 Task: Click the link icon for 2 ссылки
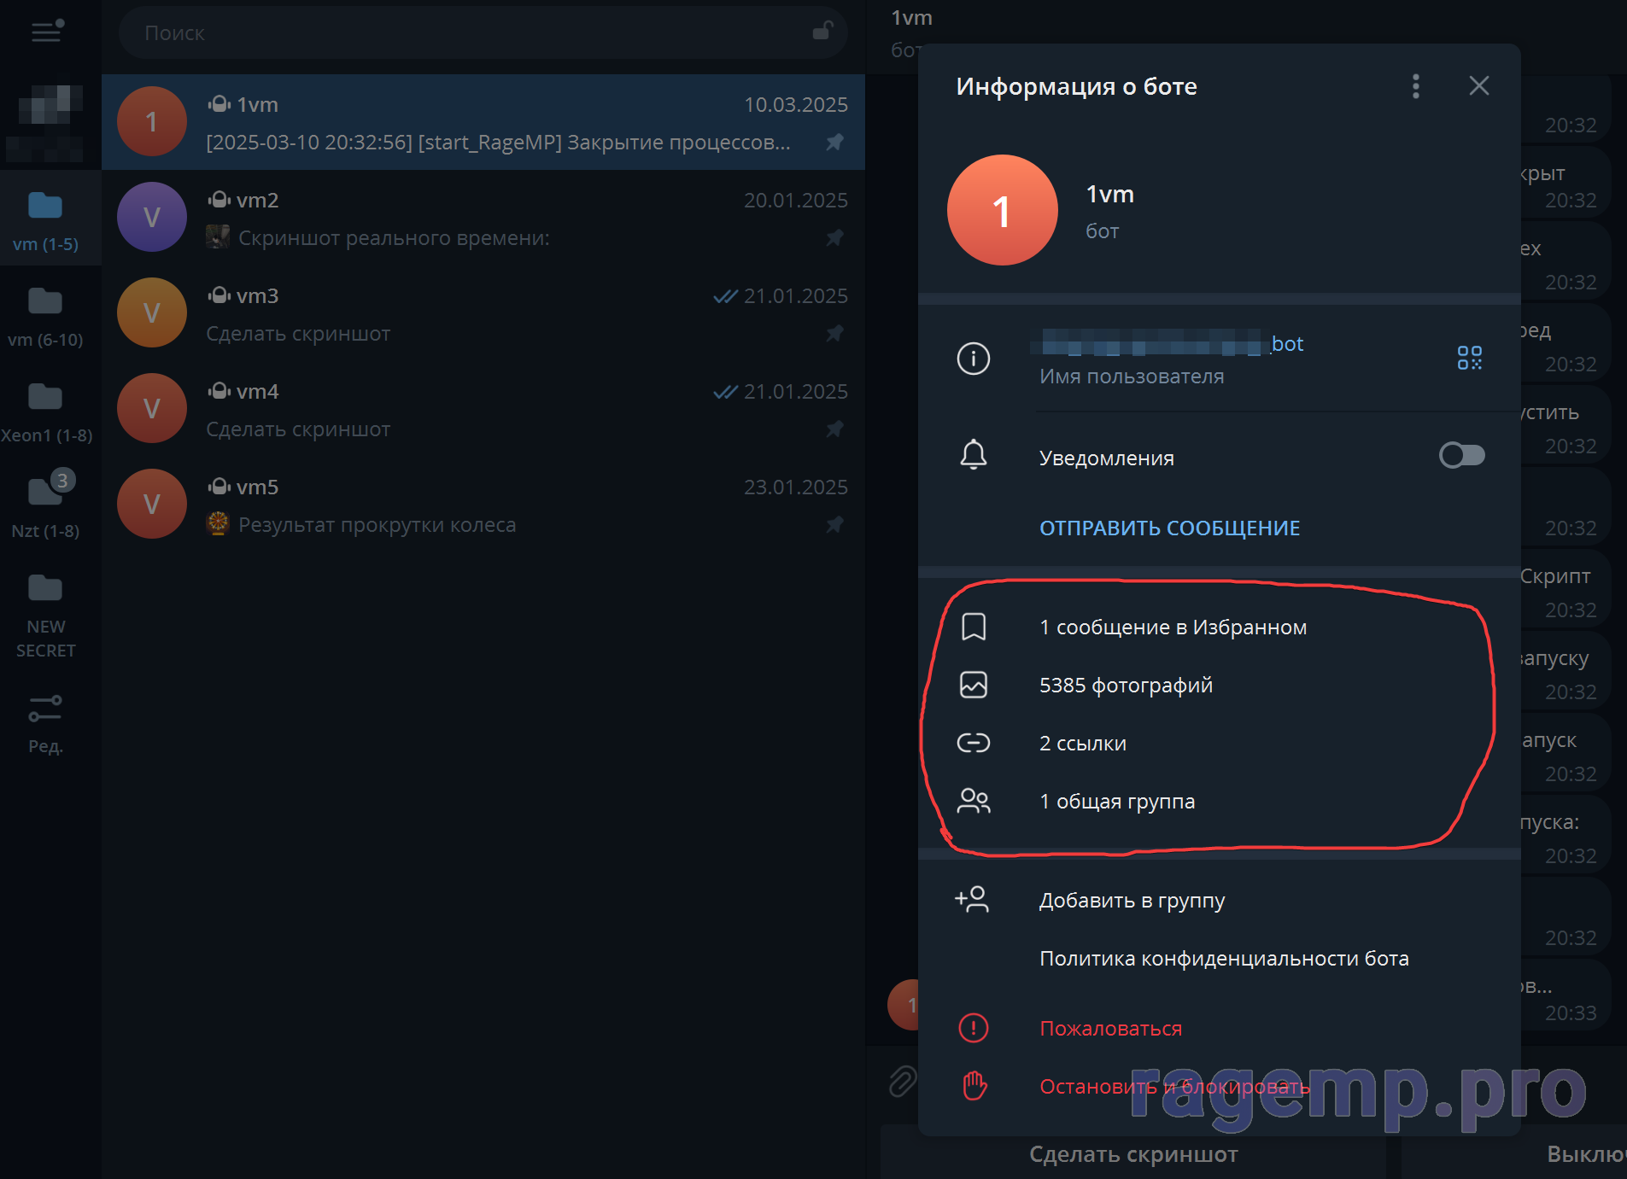point(974,744)
